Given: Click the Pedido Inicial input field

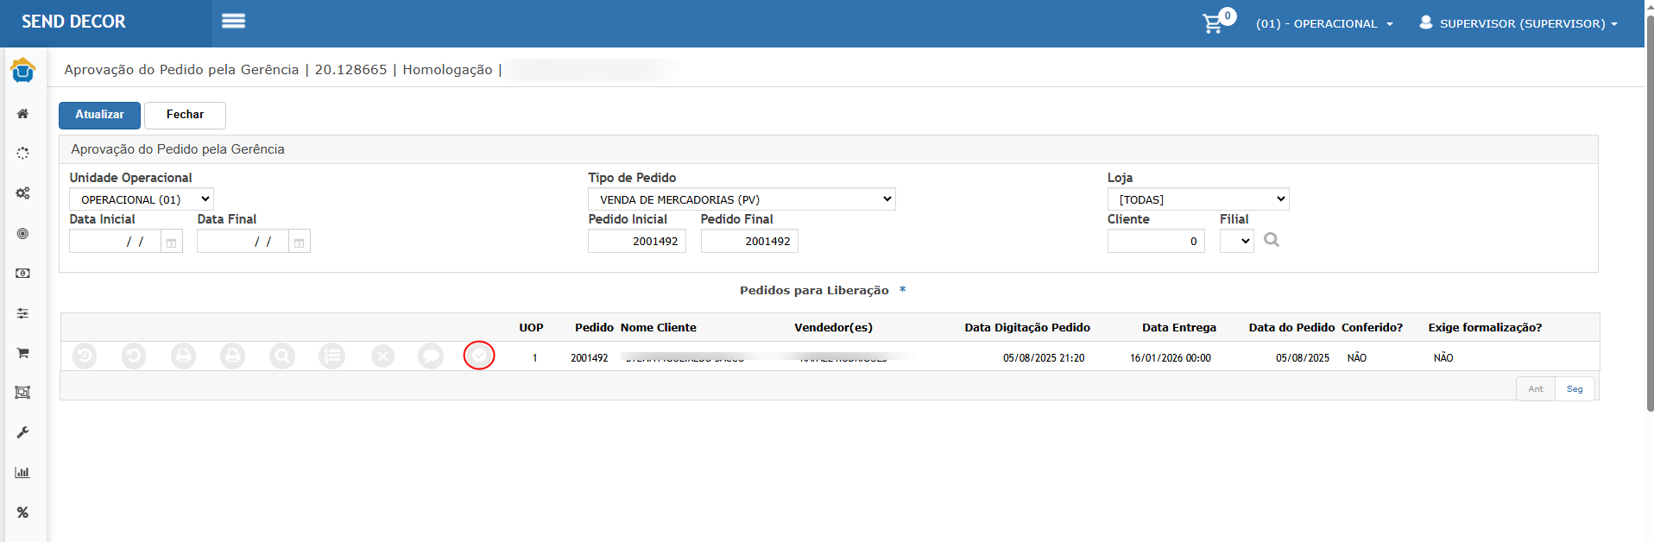Looking at the screenshot, I should point(637,242).
